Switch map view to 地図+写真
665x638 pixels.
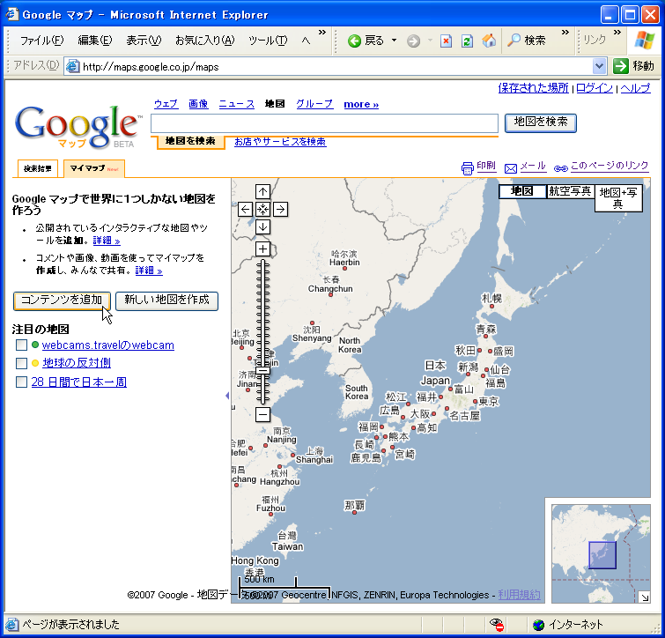pyautogui.click(x=618, y=198)
